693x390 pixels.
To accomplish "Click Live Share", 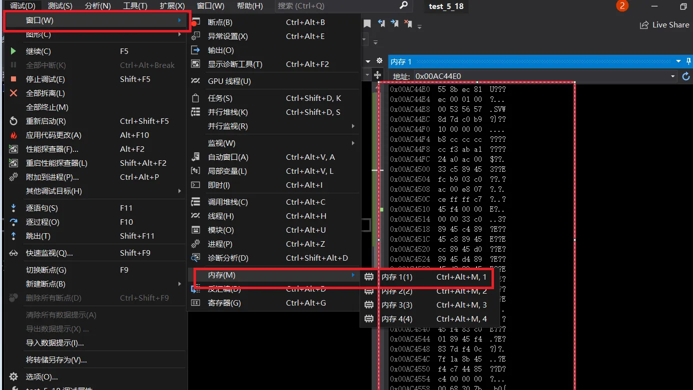I will pyautogui.click(x=664, y=25).
